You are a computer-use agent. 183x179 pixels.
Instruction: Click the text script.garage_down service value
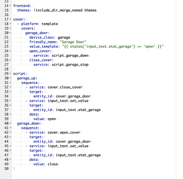coord(70,55)
